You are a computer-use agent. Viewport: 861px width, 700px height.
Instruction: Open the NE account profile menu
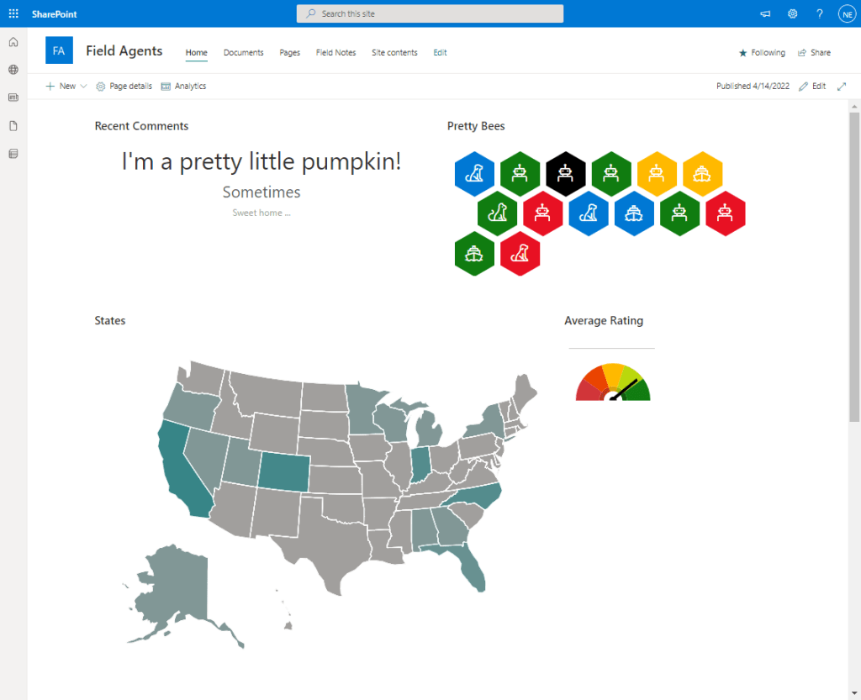click(846, 13)
